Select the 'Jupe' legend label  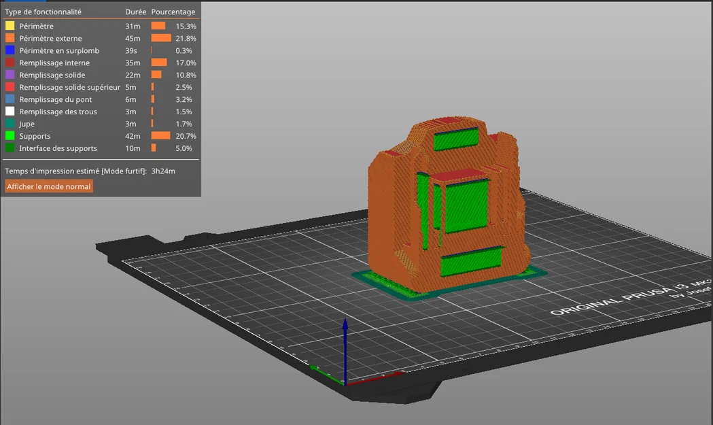coord(27,124)
